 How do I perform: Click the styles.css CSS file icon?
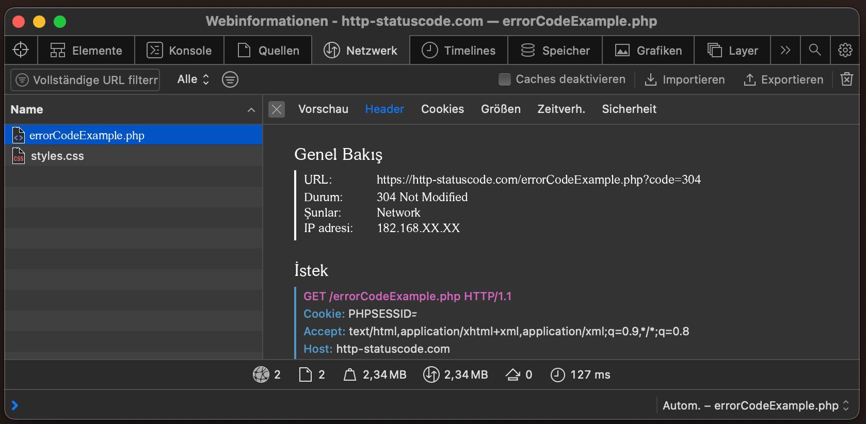(19, 156)
